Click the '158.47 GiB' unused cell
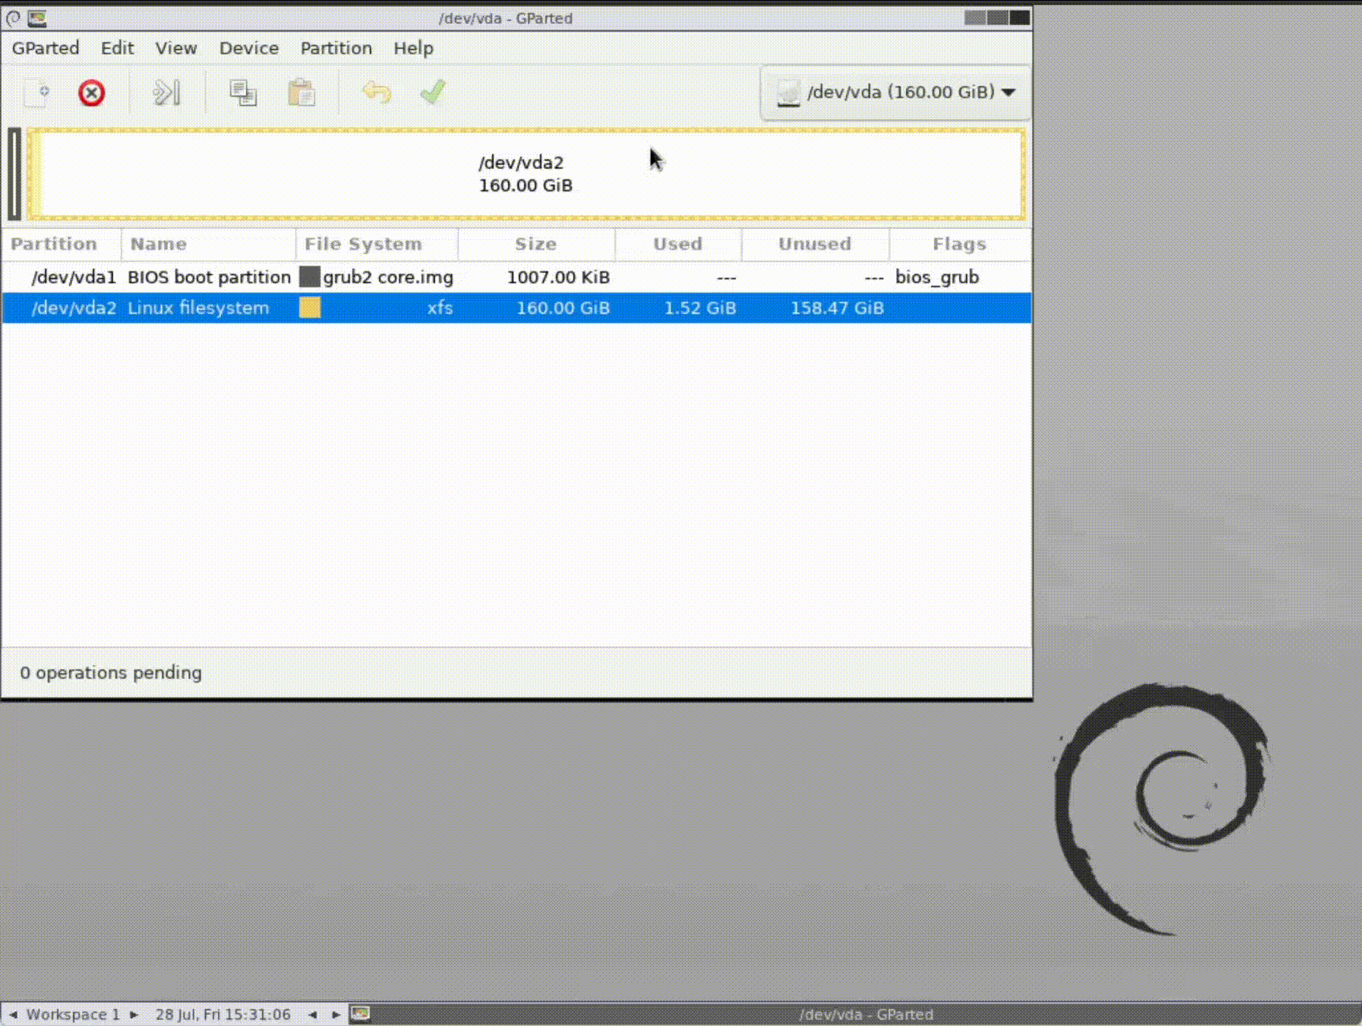This screenshot has width=1362, height=1026. [x=837, y=308]
